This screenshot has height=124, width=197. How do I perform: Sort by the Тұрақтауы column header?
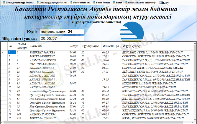click(91, 46)
